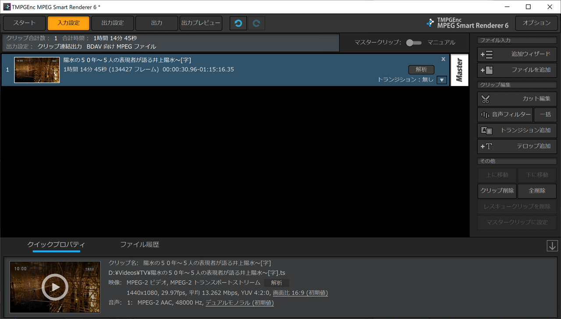Viewport: 561px width, 319px height.
Task: Click the 1440x1080, 29.97fps video info text
Action: [x=156, y=293]
